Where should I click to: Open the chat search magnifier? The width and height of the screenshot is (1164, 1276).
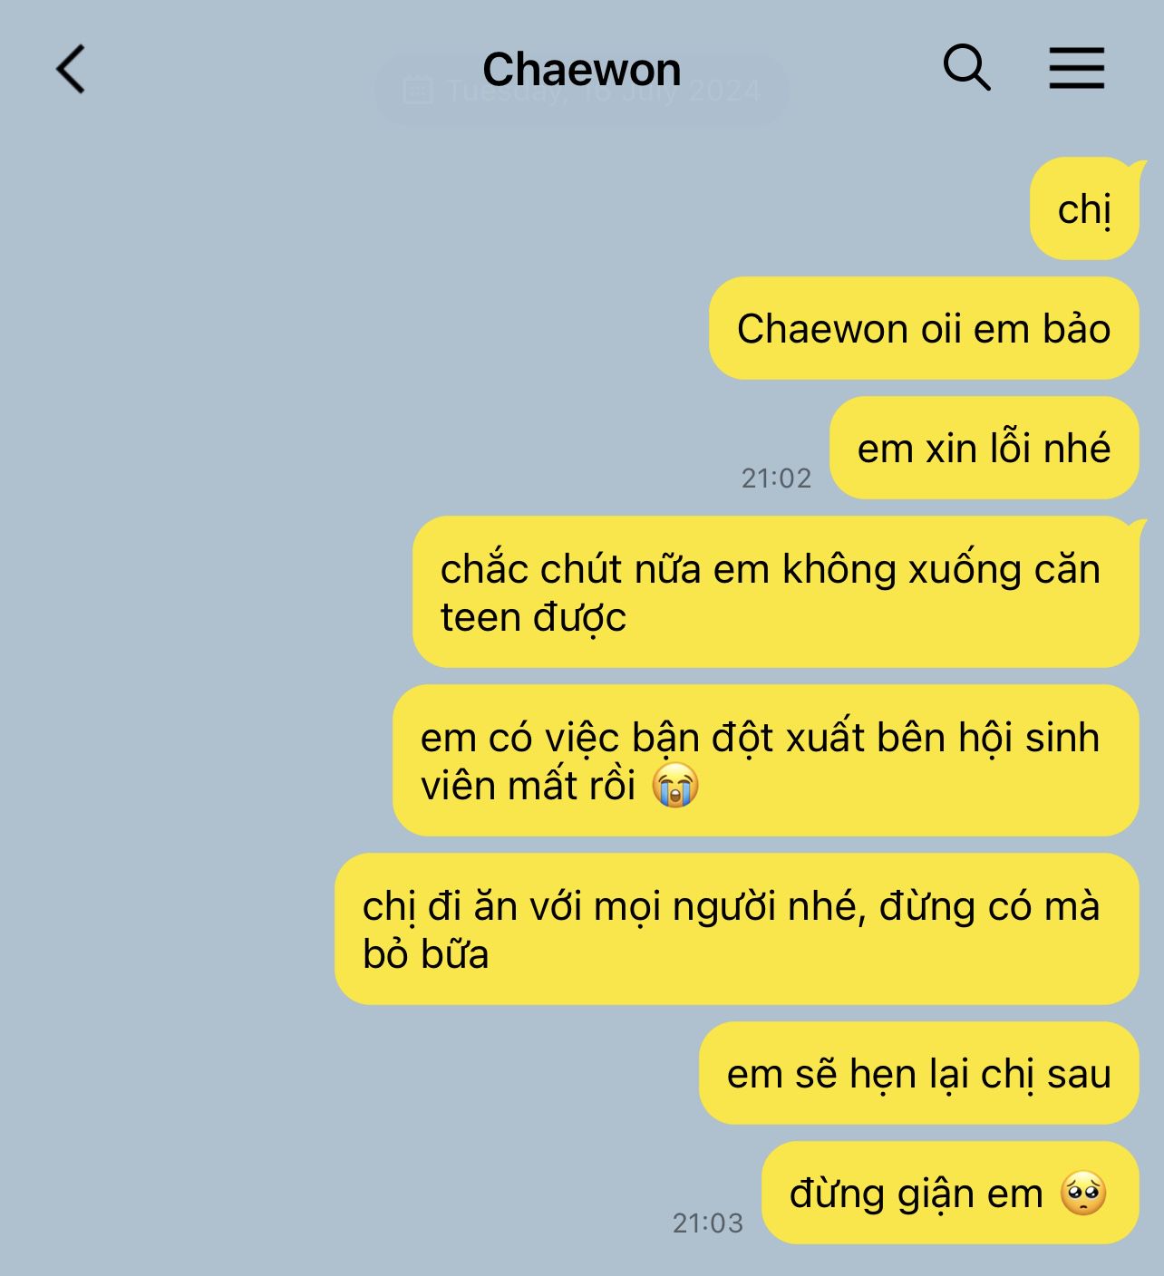click(966, 68)
